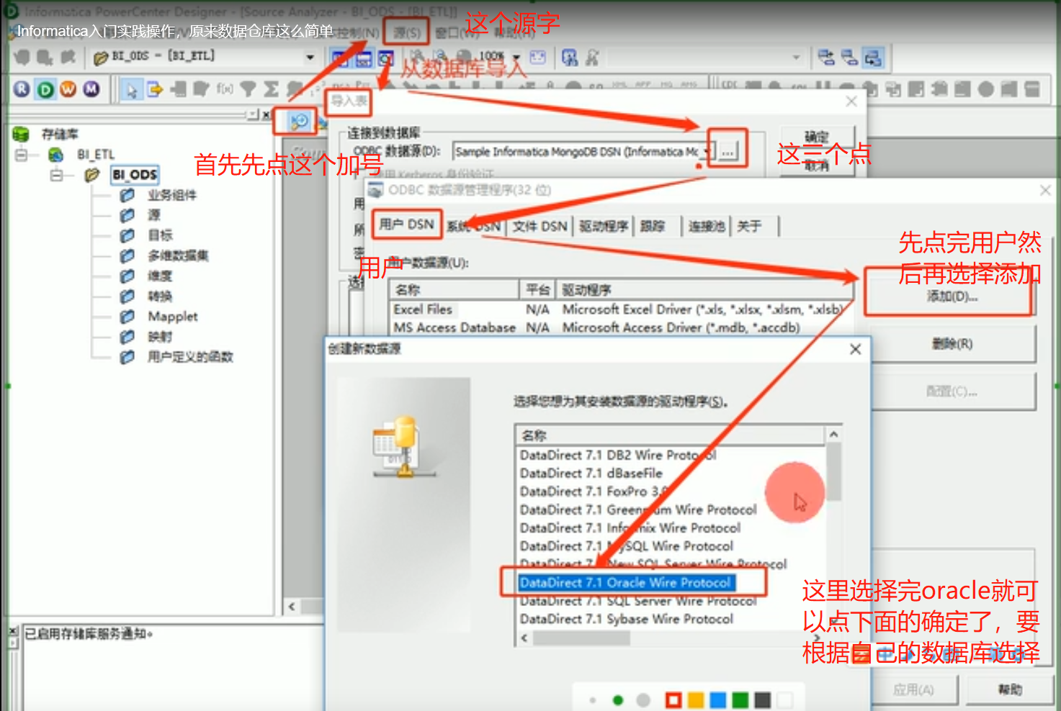Select the filter transformation icon
Image resolution: width=1061 pixels, height=711 pixels.
pyautogui.click(x=249, y=89)
